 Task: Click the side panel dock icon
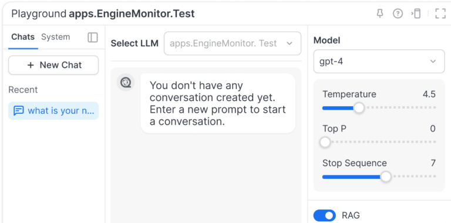(416, 13)
